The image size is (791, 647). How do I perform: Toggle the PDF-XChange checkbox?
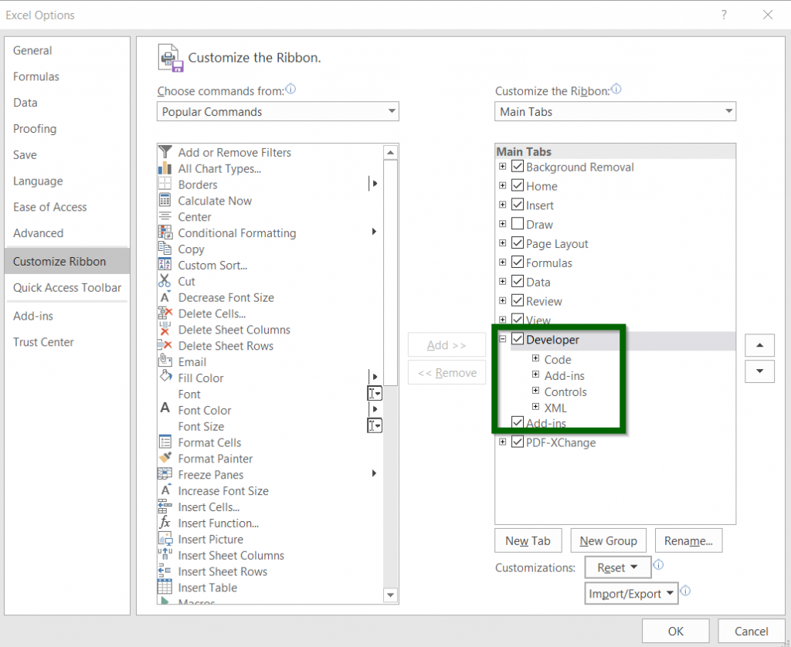[x=518, y=442]
